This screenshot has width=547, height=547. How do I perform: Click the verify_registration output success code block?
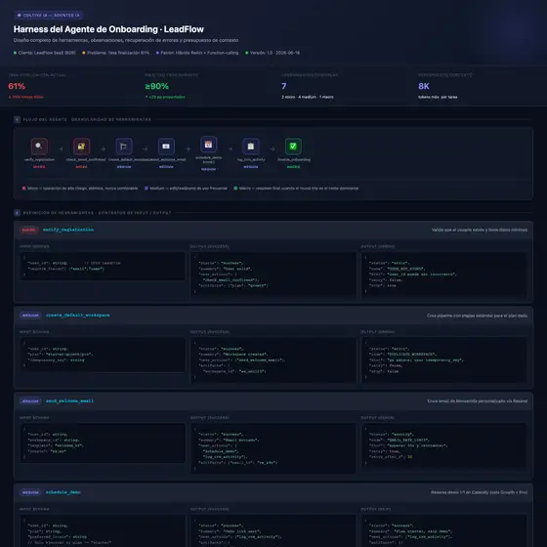click(x=273, y=274)
